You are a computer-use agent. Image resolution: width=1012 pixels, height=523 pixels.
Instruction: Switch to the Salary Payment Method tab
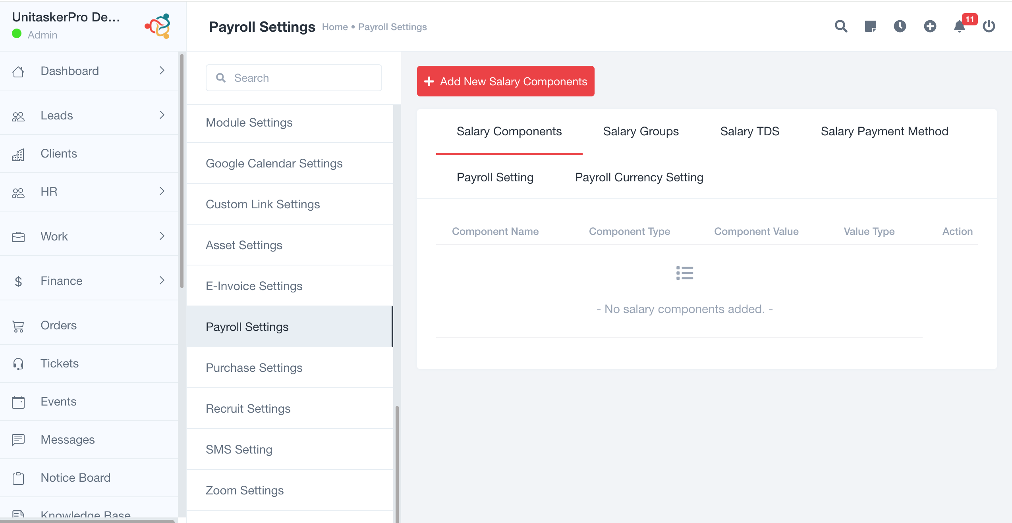click(885, 131)
